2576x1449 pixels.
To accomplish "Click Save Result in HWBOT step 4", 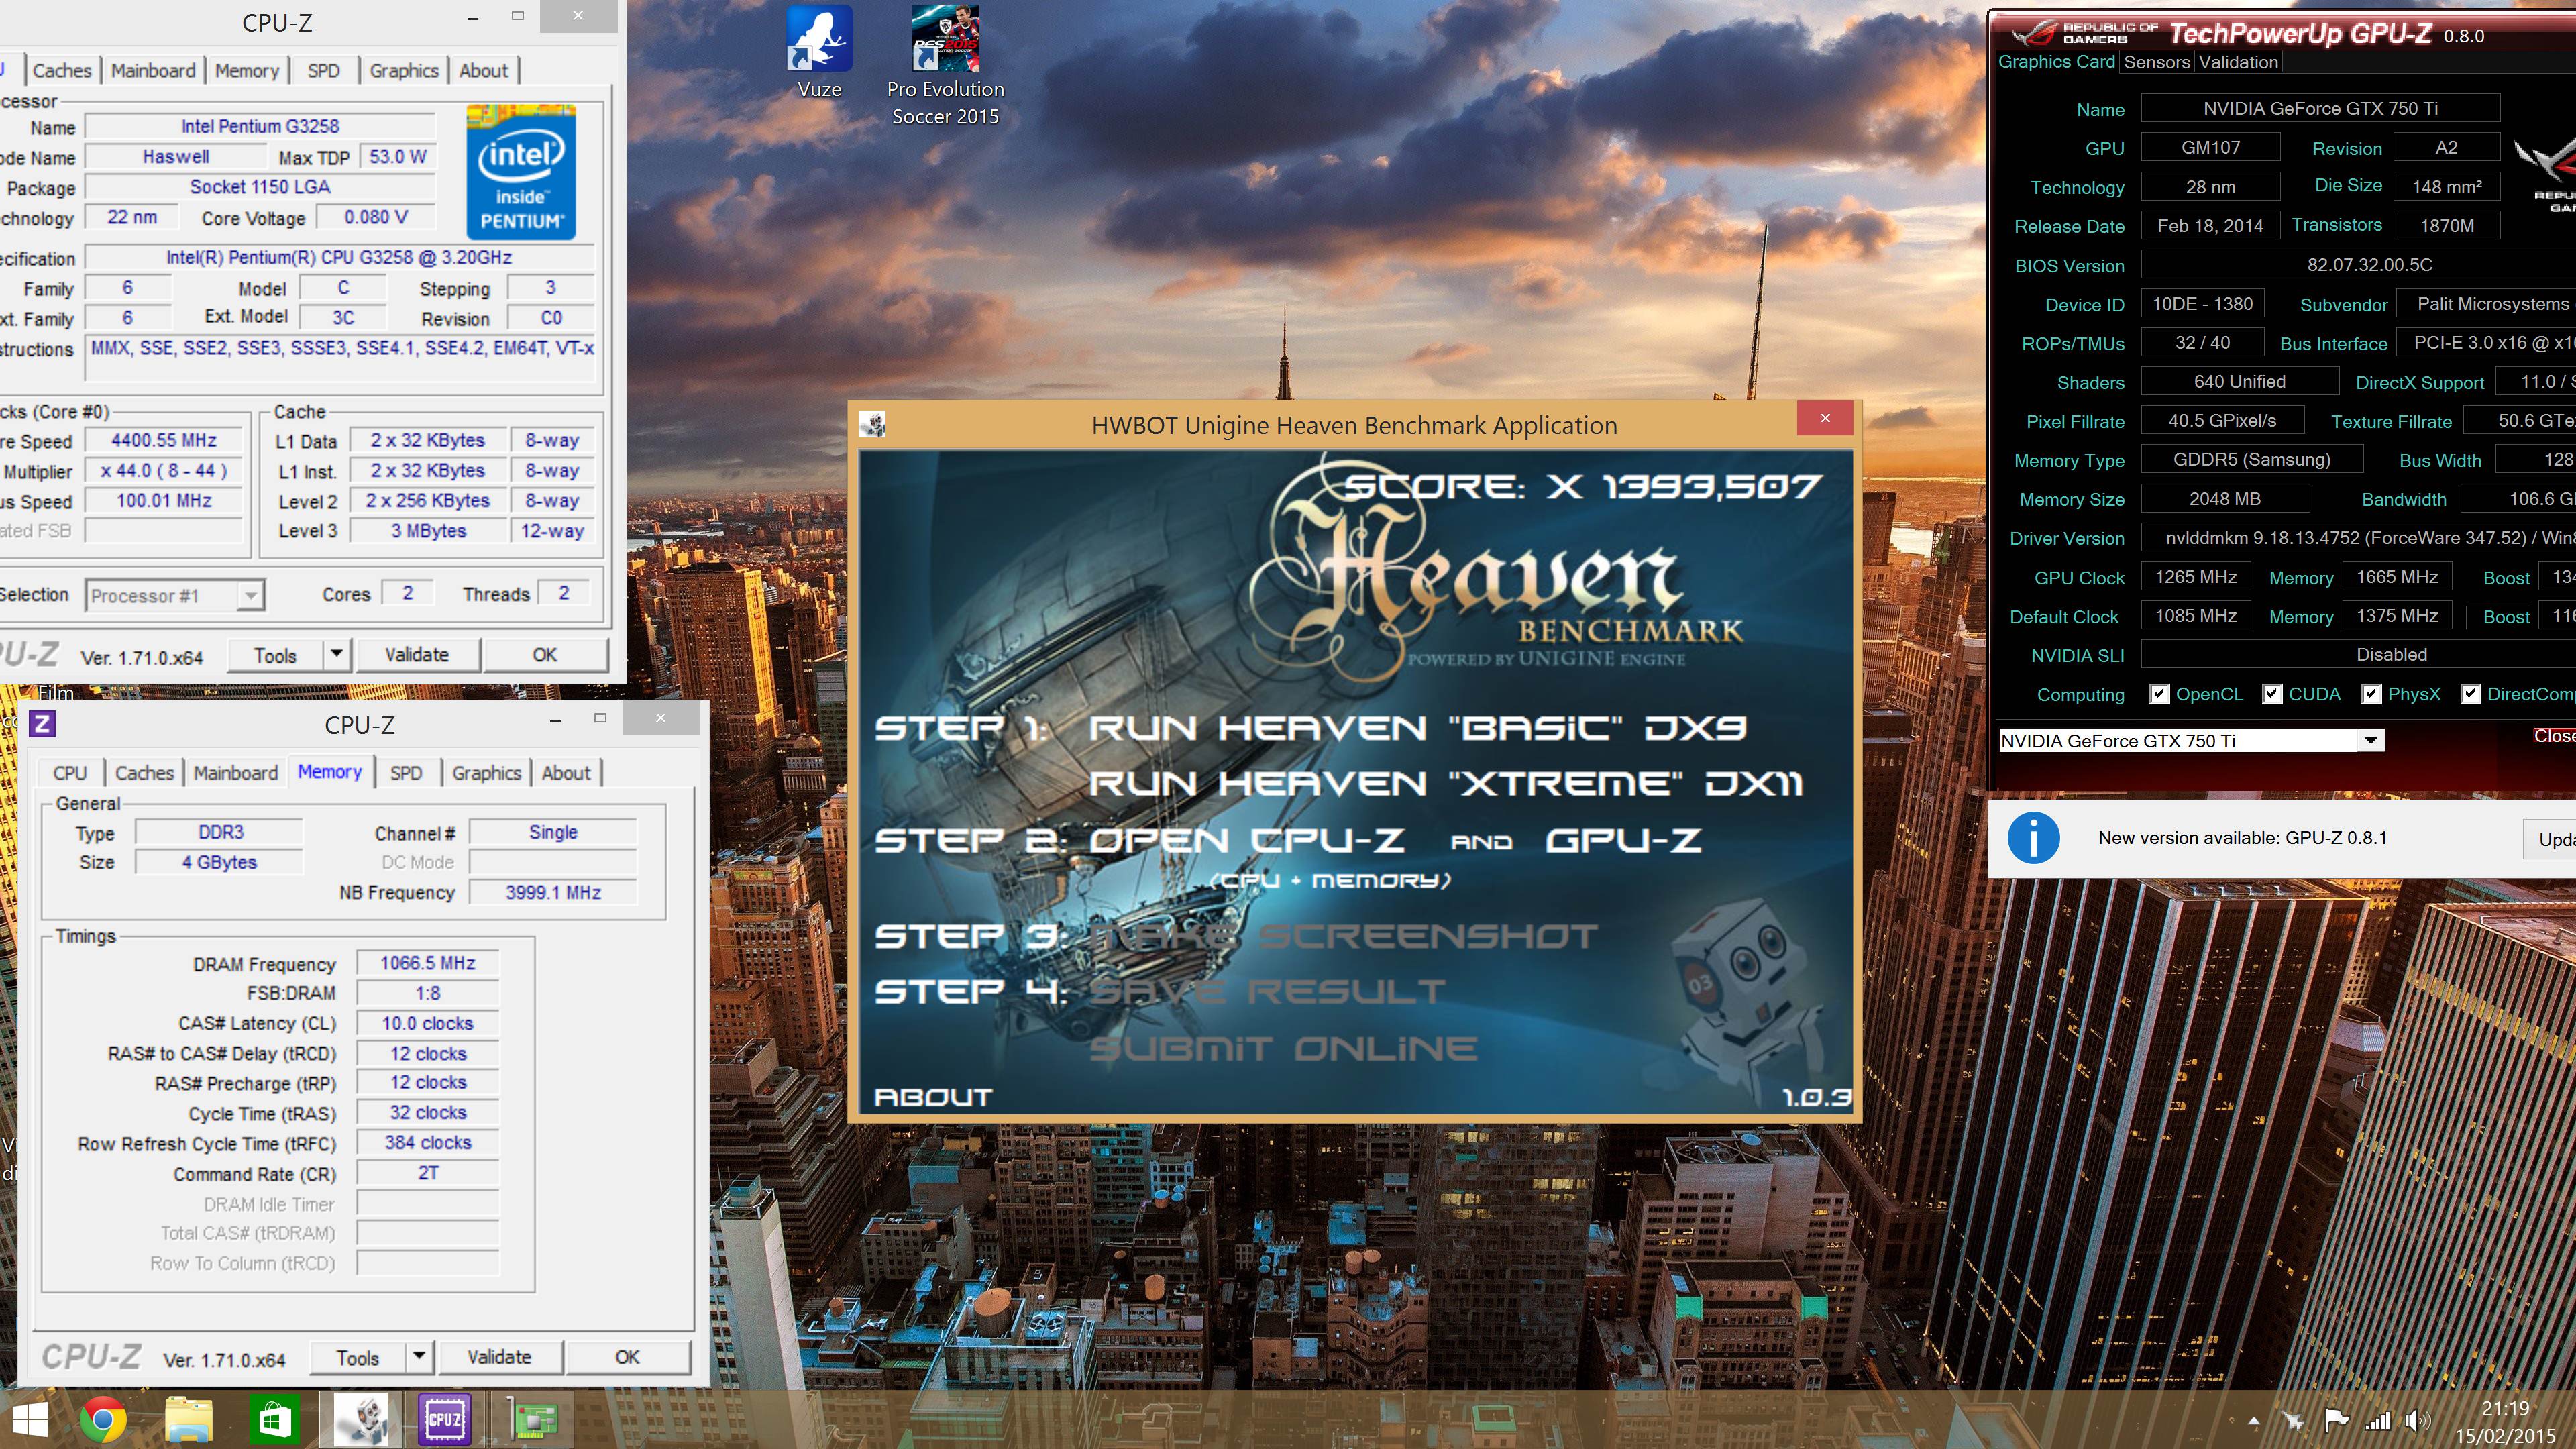I will point(1267,991).
